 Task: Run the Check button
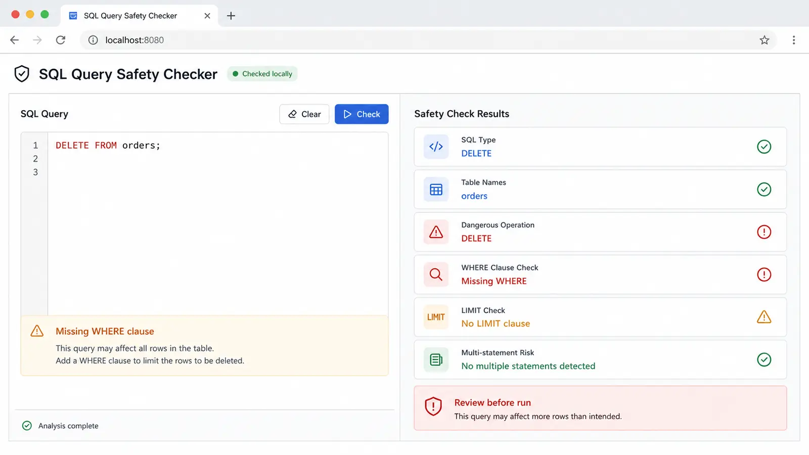362,114
